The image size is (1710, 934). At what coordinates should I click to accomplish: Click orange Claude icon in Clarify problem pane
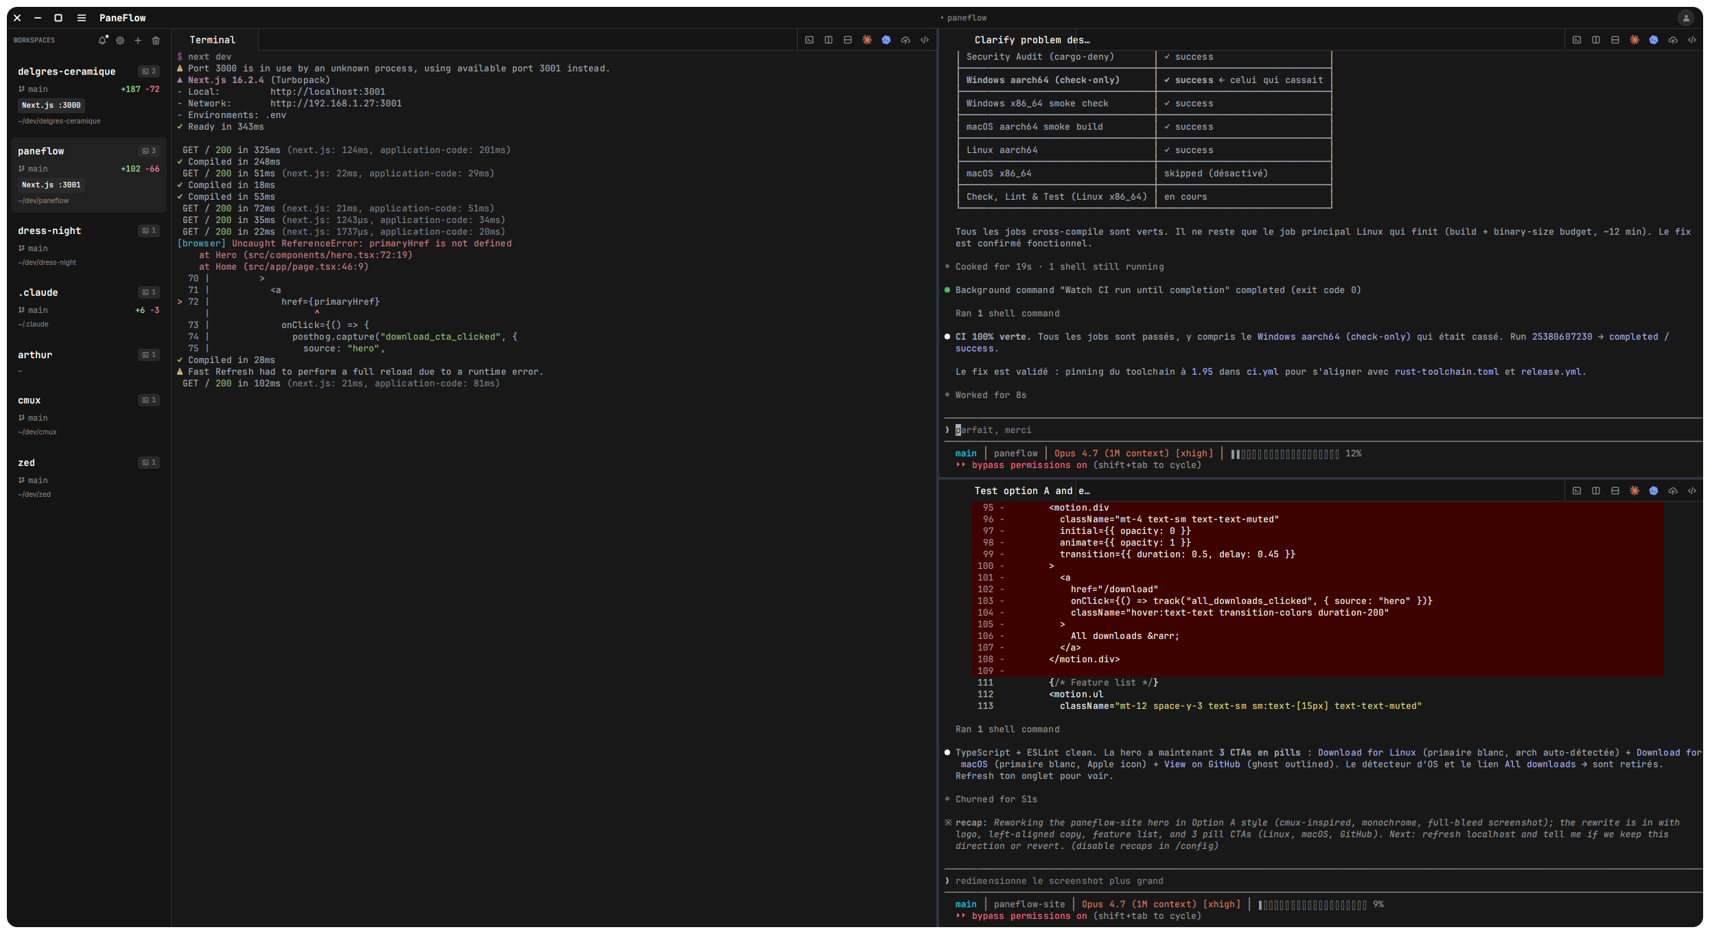(1634, 40)
